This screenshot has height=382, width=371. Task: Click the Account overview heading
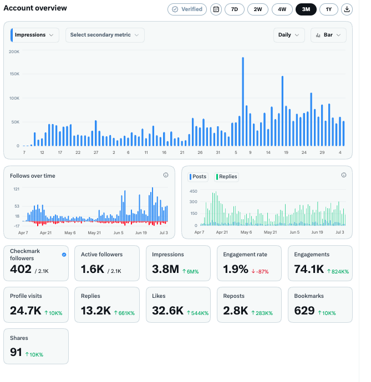[35, 8]
